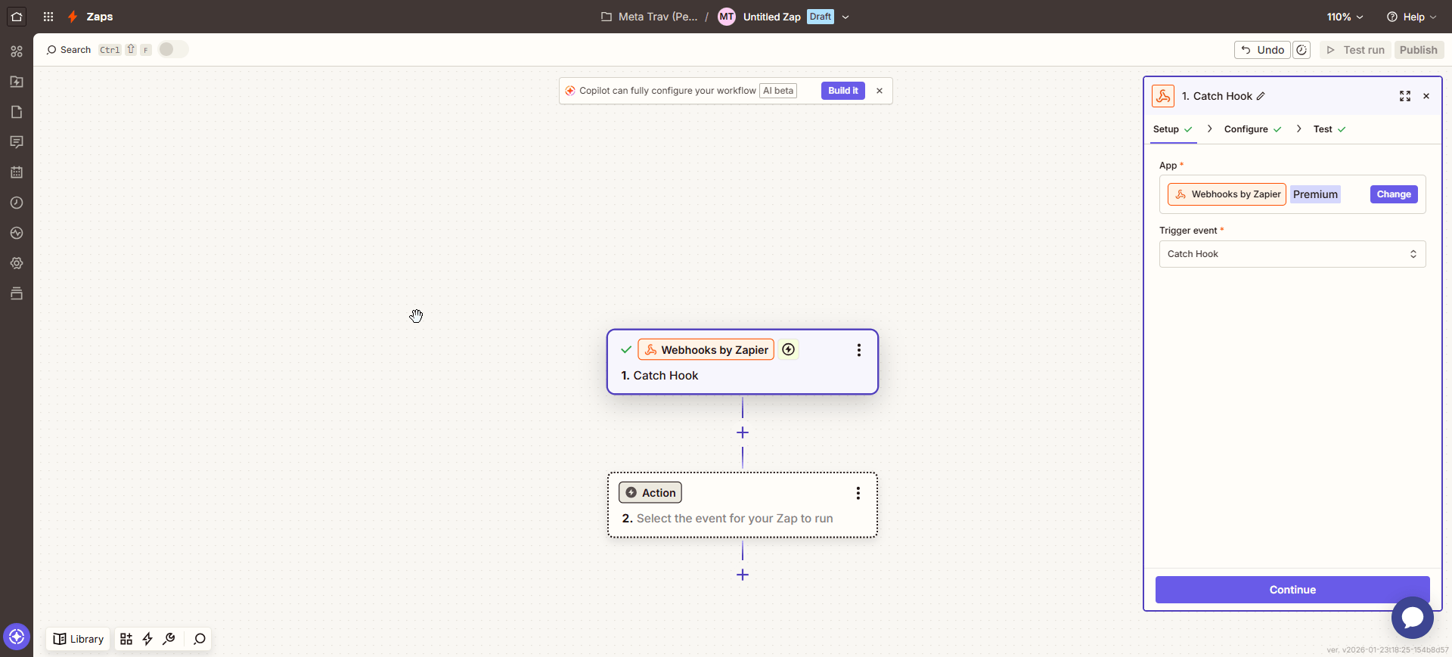Open the zoom level 110% dropdown
This screenshot has height=657, width=1452.
point(1345,17)
